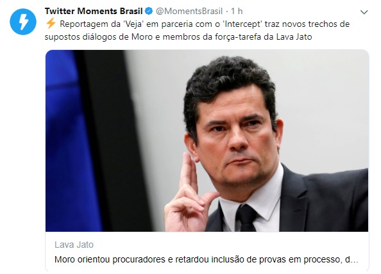The image size is (381, 274).
Task: Expand the tweet options chevron
Action: (x=364, y=12)
